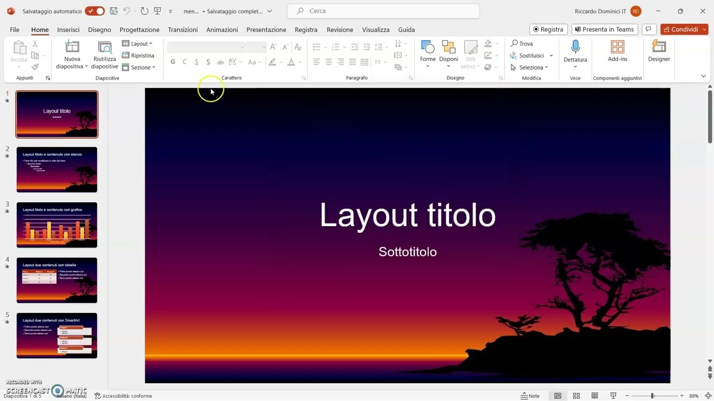Open the Inserisci ribbon tab

point(68,30)
